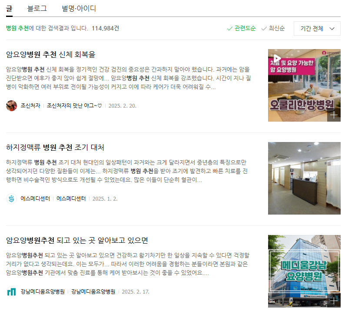Visit blog 조신처자의 맛난 야그~♡

[74, 106]
